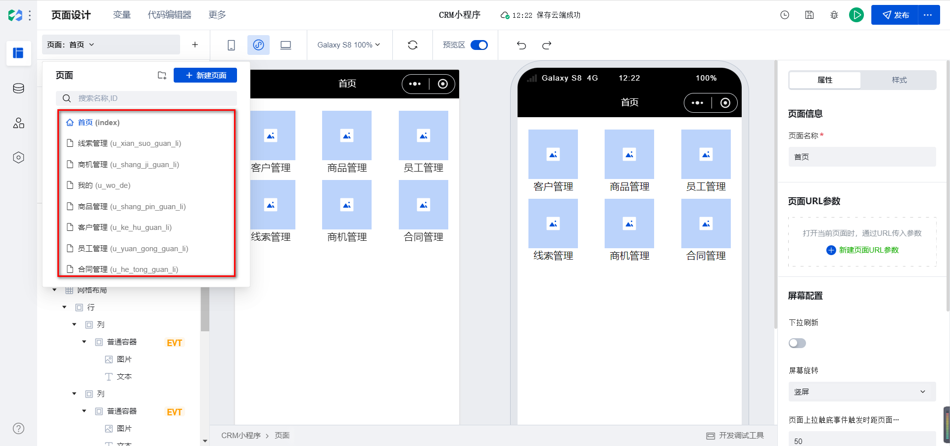This screenshot has width=950, height=446.
Task: Refresh the preview with circular arrows icon
Action: pos(413,45)
